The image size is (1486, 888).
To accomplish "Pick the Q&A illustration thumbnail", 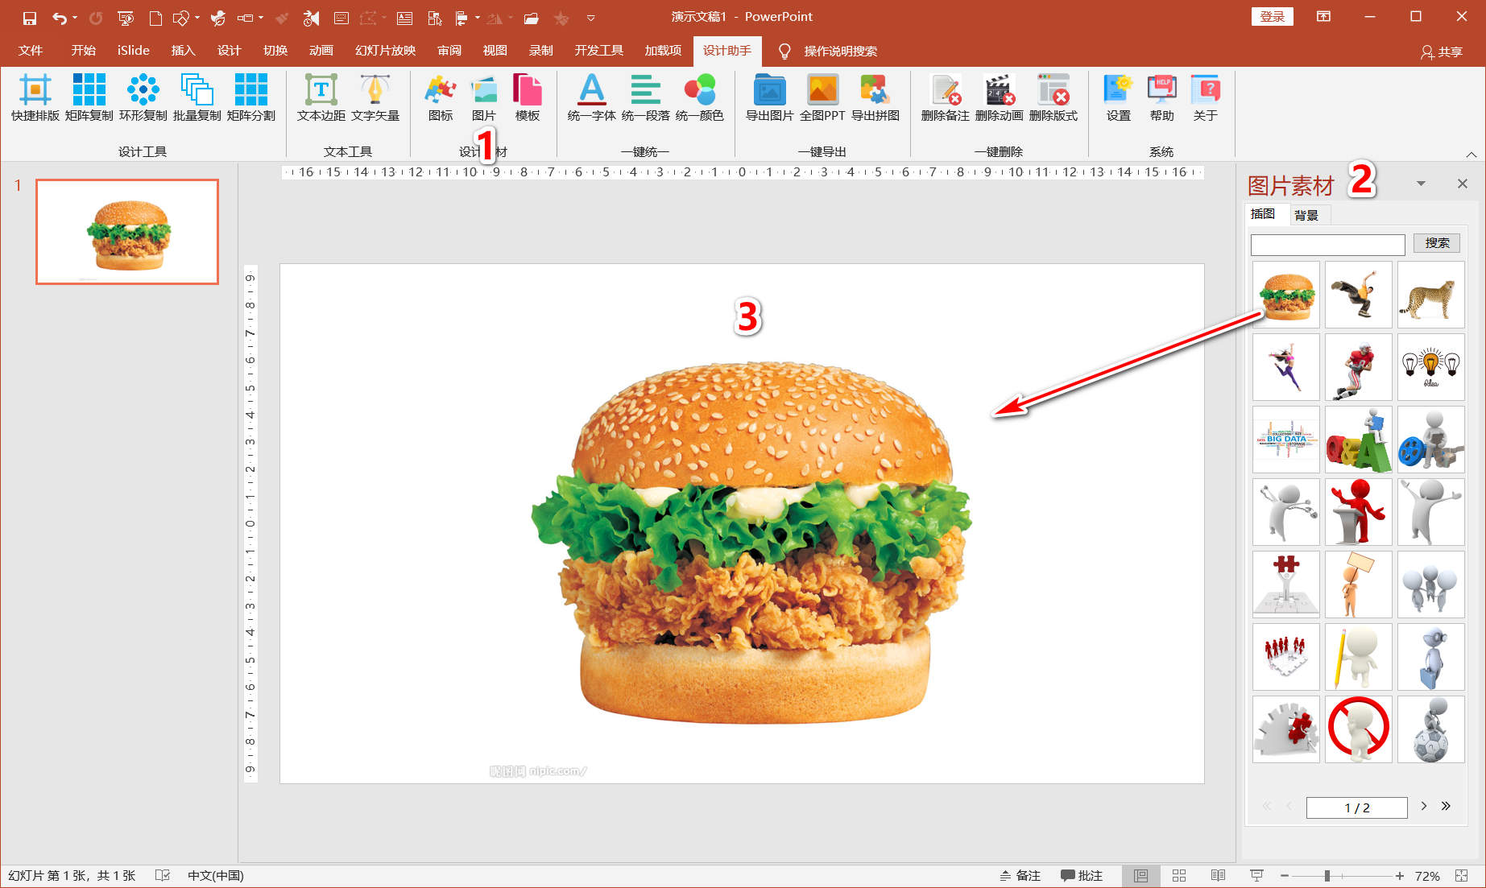I will [1359, 440].
